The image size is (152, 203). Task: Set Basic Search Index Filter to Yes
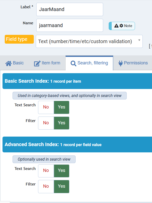coord(62,123)
